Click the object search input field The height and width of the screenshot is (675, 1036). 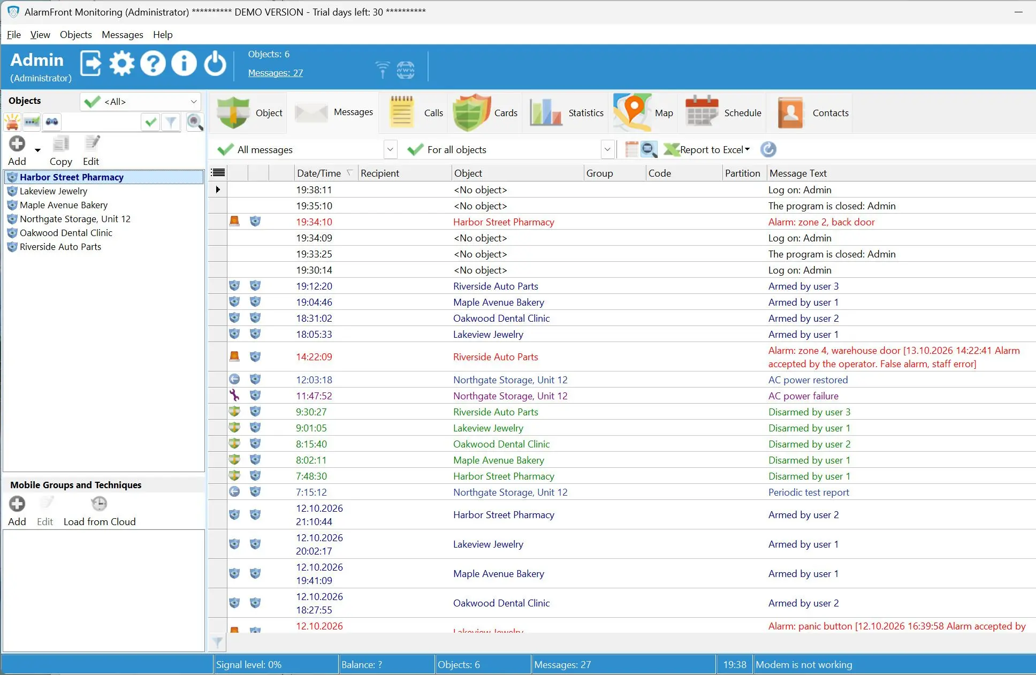coord(101,122)
